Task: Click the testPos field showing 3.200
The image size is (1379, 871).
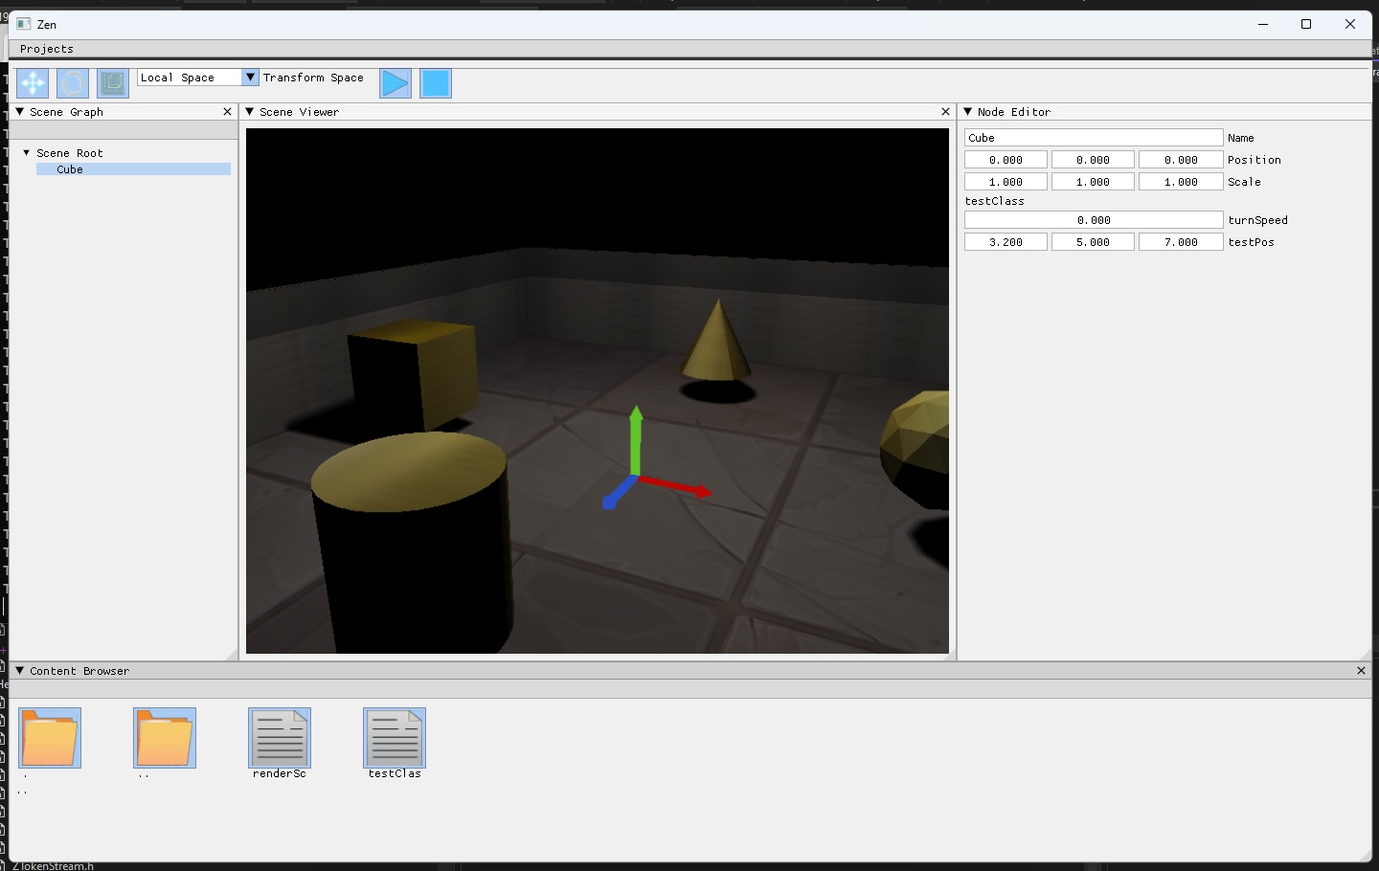Action: (1006, 242)
